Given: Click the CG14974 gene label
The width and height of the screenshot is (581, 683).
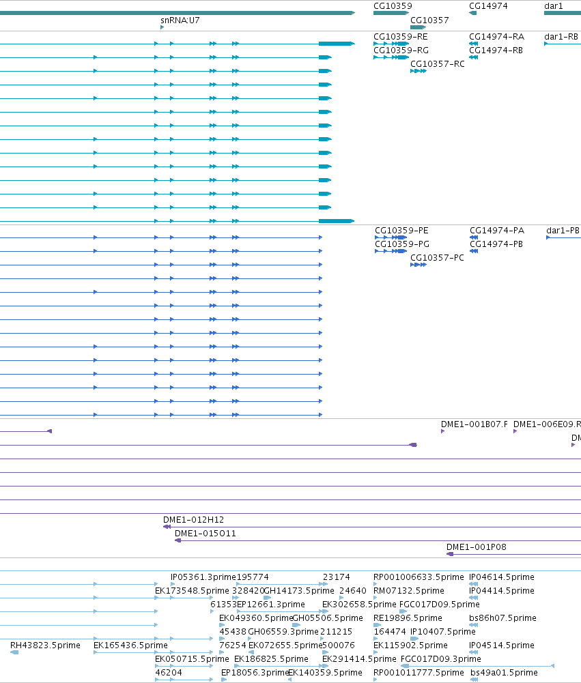Looking at the screenshot, I should tap(488, 6).
